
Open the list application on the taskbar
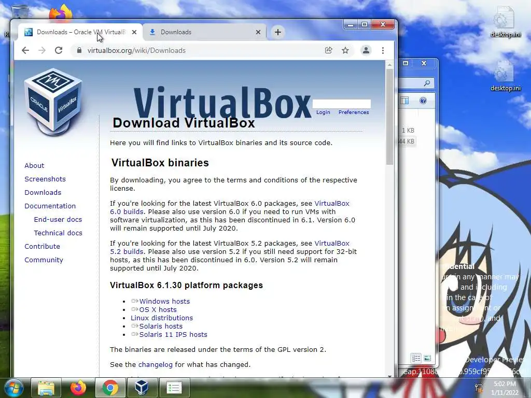coord(174,388)
